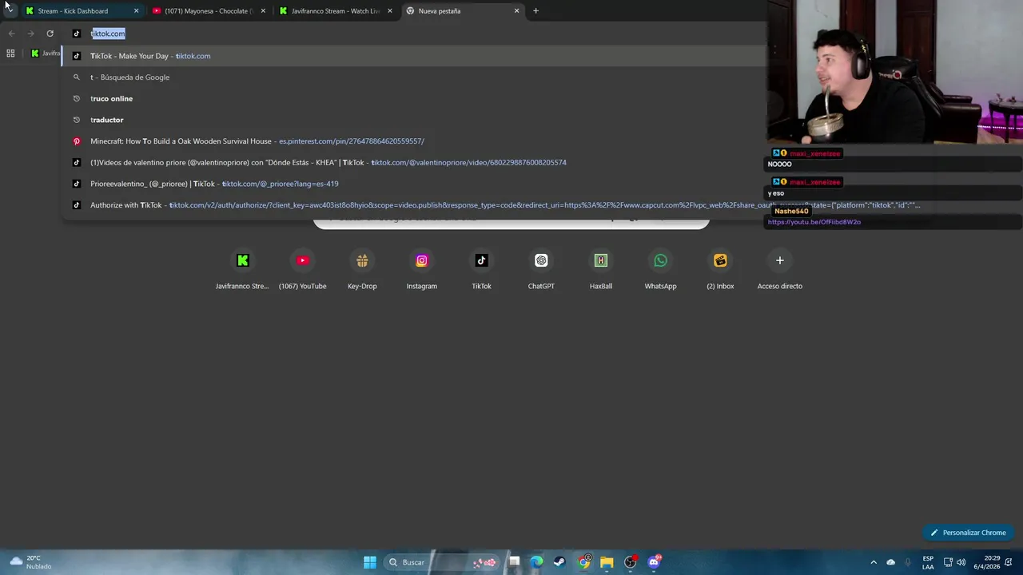Click the browser reload icon
The width and height of the screenshot is (1023, 575).
pos(50,34)
